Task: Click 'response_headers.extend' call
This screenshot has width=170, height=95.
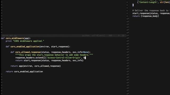Action: point(29,58)
